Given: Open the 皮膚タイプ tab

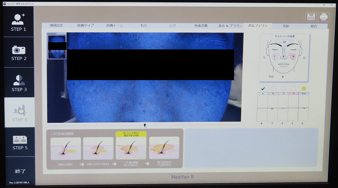Looking at the screenshot, I should click(x=86, y=25).
